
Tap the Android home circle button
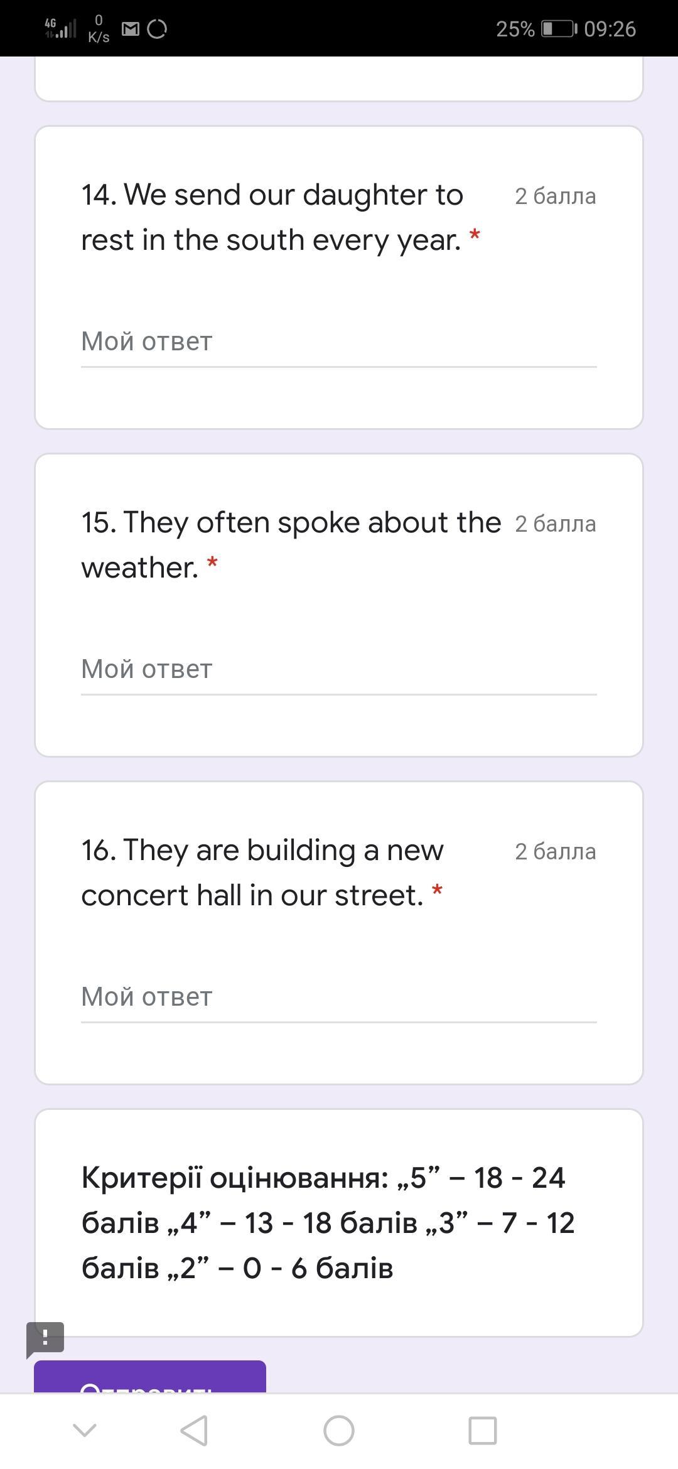pyautogui.click(x=339, y=1431)
